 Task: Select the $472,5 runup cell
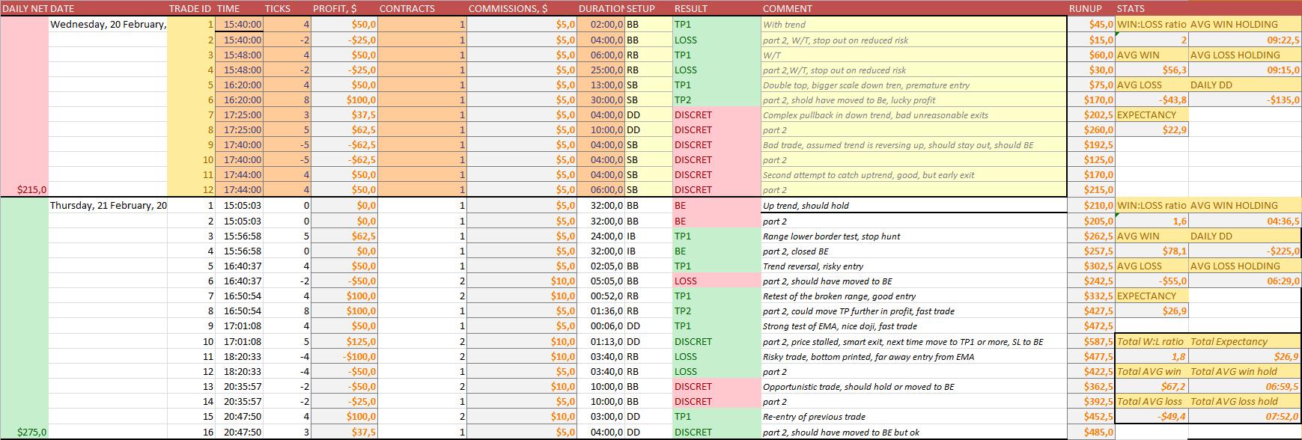tap(1092, 326)
